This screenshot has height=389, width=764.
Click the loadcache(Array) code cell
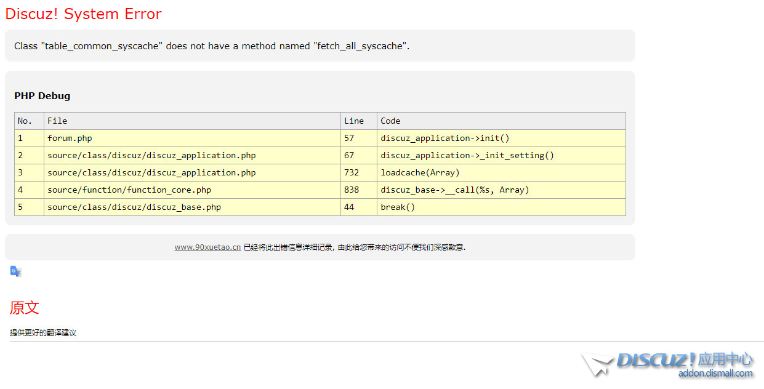click(420, 173)
